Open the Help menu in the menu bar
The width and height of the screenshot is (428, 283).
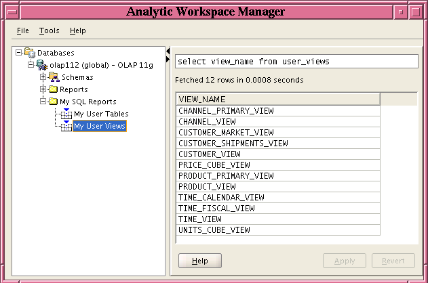coord(78,30)
